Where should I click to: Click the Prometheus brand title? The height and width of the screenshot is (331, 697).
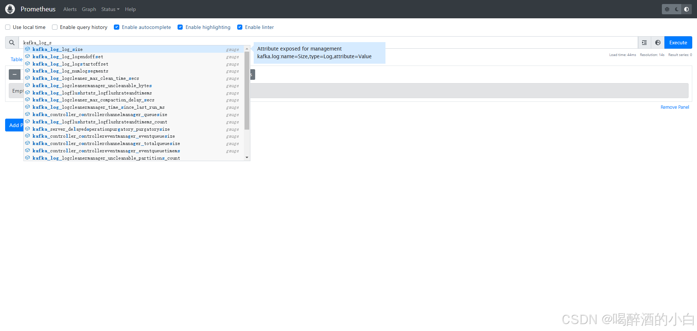(38, 9)
